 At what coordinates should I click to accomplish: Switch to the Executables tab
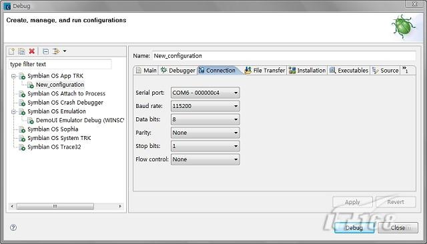[348, 71]
